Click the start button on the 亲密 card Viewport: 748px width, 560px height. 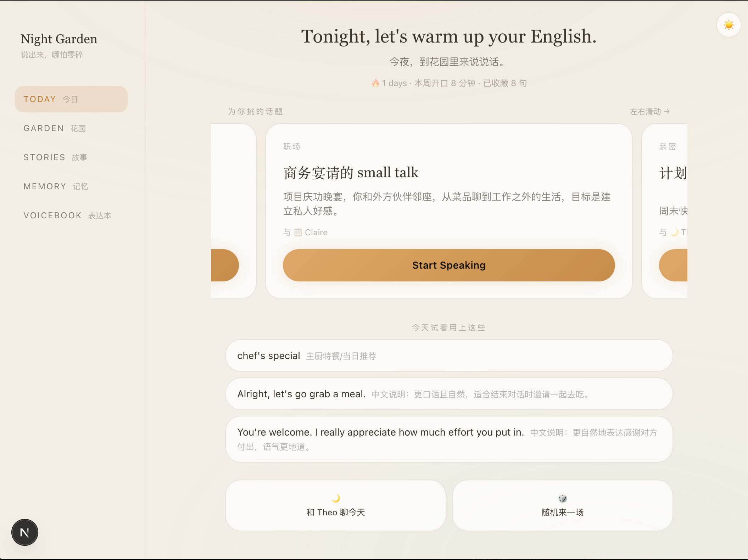673,265
